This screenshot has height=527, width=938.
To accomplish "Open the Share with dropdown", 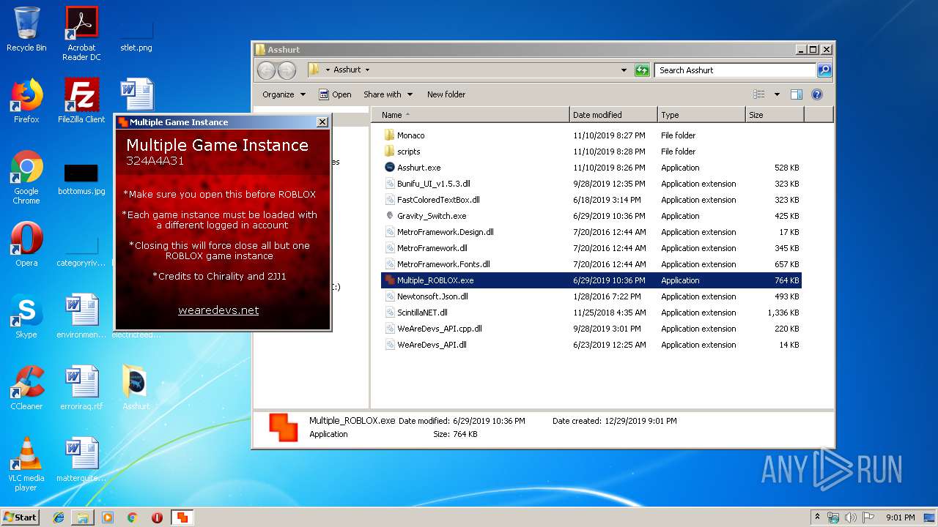I will pyautogui.click(x=388, y=94).
